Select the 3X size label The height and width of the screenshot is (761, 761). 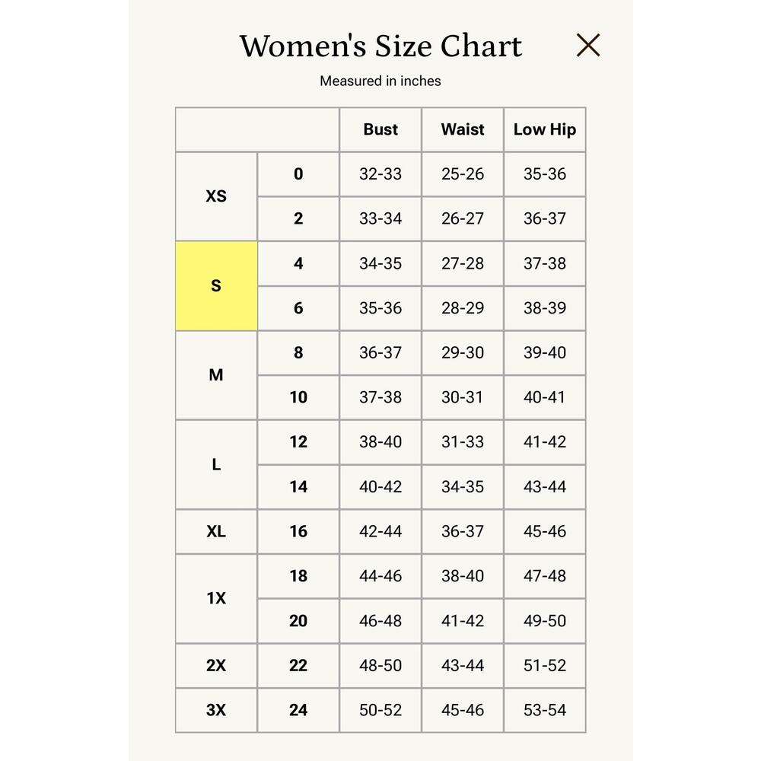(x=216, y=710)
